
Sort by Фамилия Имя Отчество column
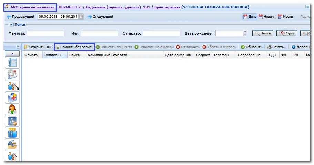click(124, 55)
